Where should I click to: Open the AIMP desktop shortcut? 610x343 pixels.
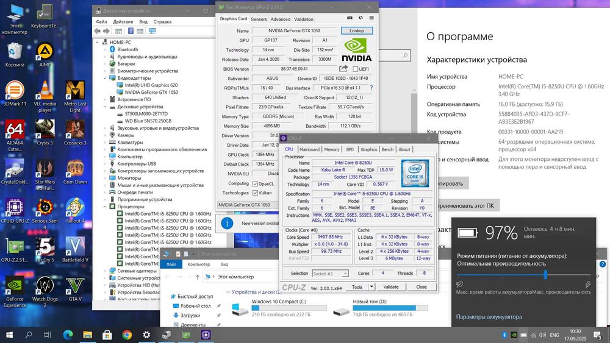[45, 55]
